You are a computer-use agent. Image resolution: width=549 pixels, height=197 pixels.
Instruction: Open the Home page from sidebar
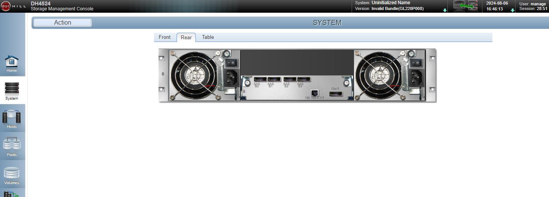coord(12,63)
